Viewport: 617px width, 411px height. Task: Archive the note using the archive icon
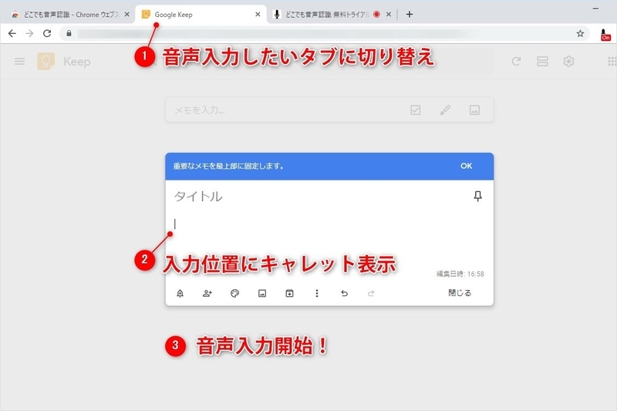point(289,293)
